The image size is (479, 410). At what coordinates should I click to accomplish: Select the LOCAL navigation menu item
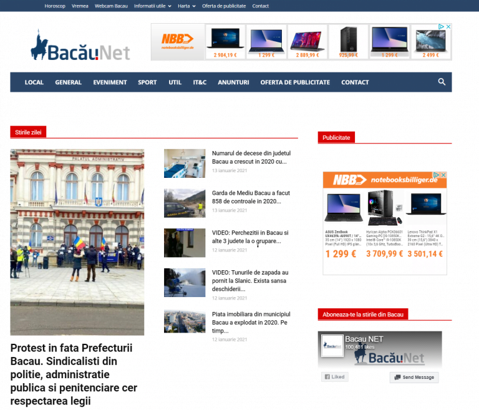click(x=34, y=82)
